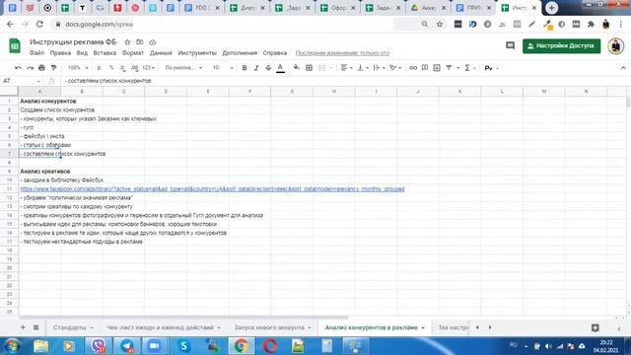Open the font family dropdown

[x=183, y=68]
